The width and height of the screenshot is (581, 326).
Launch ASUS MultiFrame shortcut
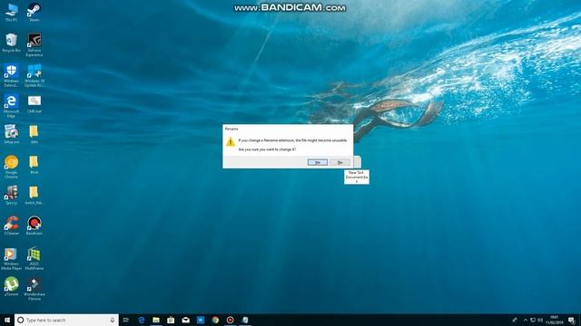pos(34,259)
